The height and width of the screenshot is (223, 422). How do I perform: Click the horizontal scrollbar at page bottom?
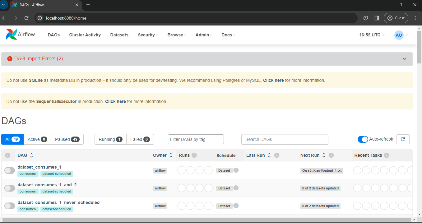208,220
